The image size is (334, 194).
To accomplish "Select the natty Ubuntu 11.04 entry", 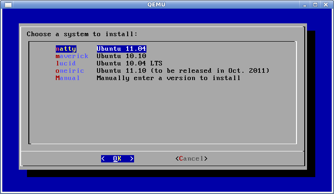I will tap(101, 49).
